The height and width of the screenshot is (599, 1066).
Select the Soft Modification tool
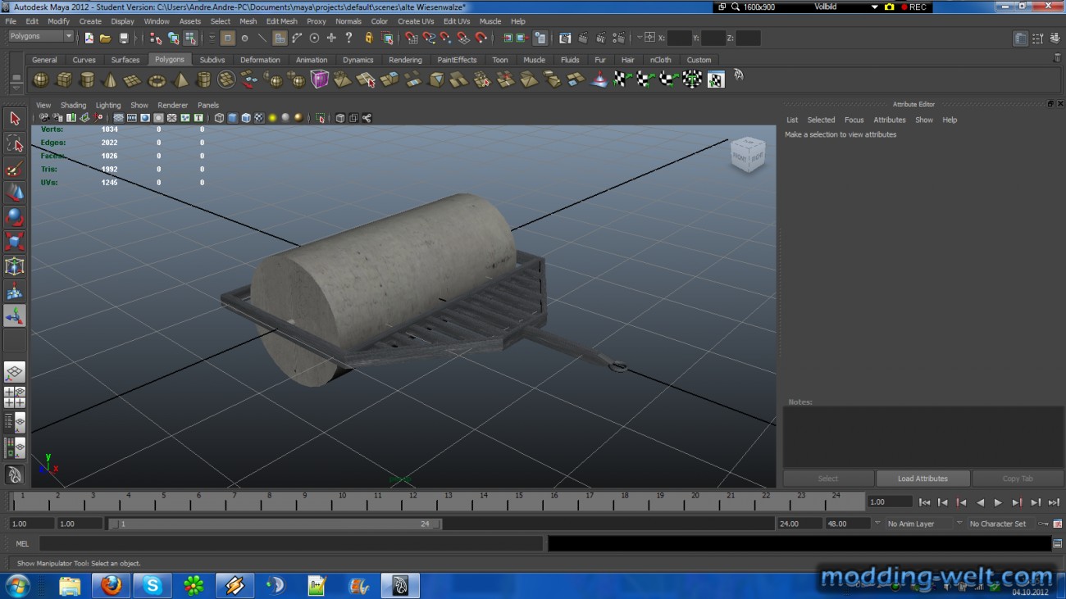(x=14, y=291)
